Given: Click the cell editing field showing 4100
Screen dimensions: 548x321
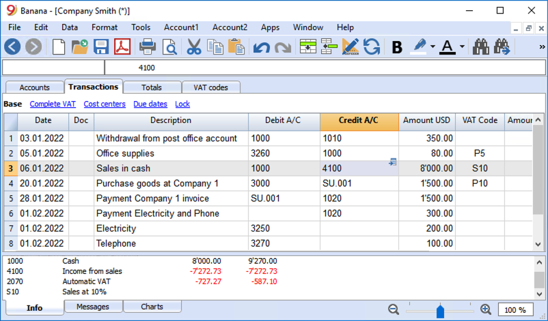Looking at the screenshot, I should [x=325, y=68].
